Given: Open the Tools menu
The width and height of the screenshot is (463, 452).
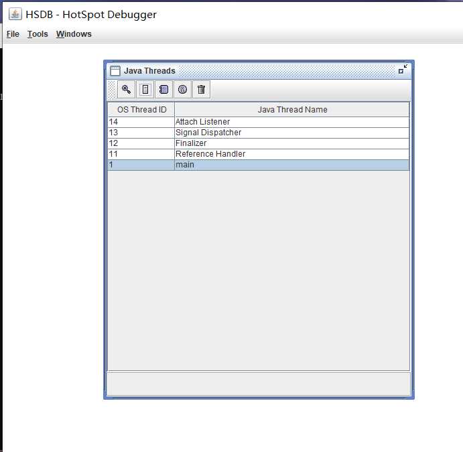Looking at the screenshot, I should coord(38,34).
